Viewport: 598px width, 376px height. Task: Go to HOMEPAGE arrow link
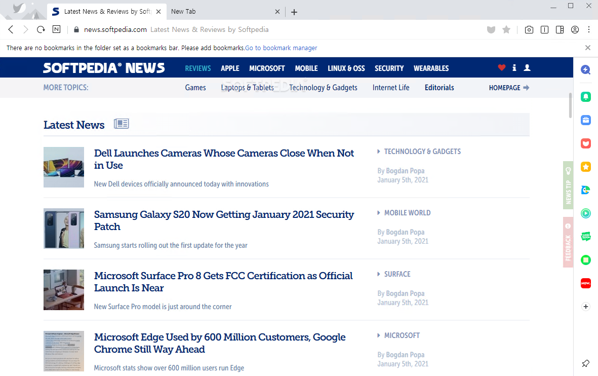509,88
